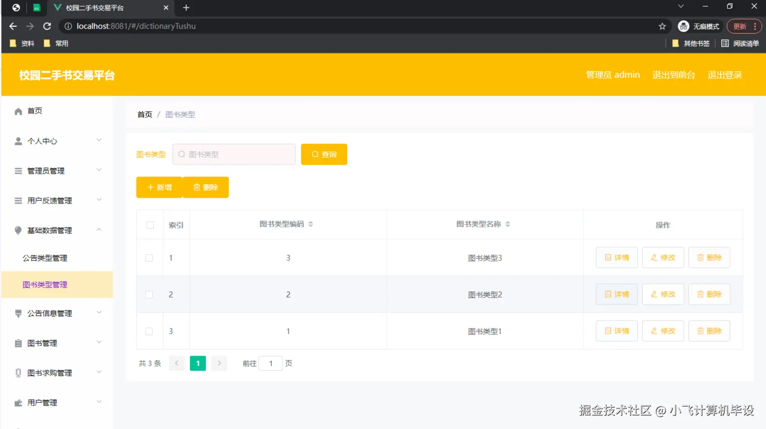Click the list icon beside 管理员管理
This screenshot has width=766, height=429.
tap(18, 171)
